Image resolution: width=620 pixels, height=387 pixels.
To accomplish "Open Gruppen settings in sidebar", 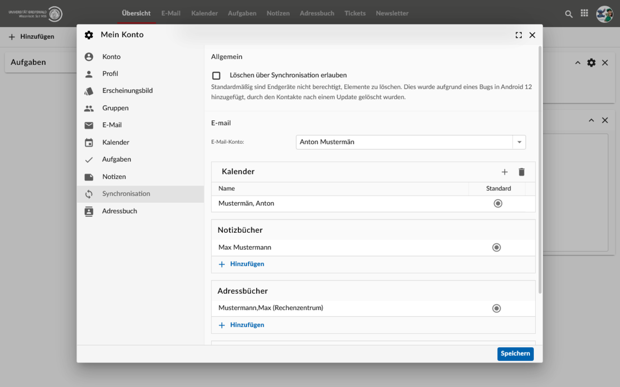I will (115, 108).
